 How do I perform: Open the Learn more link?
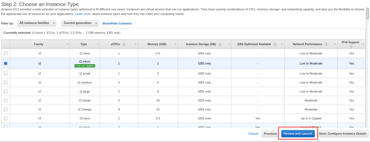(83, 14)
